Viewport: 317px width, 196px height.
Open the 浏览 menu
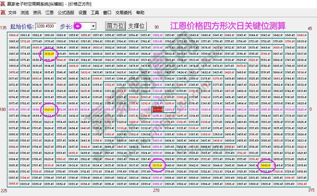[25, 13]
